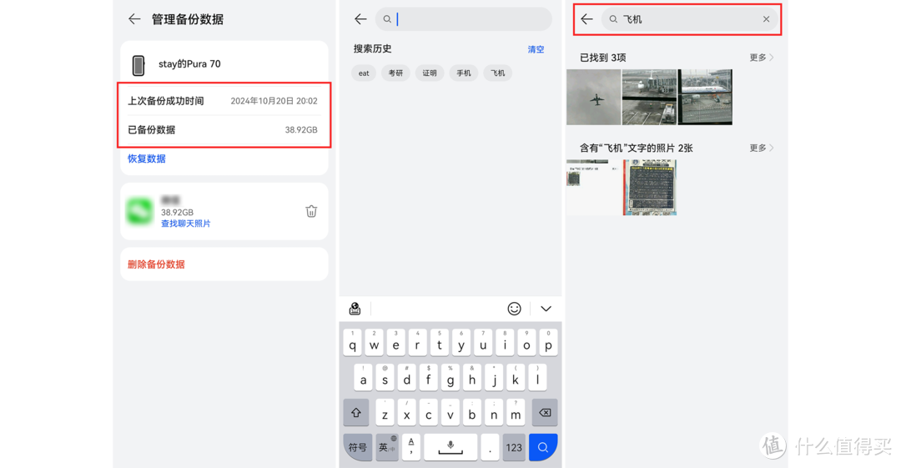
Task: Tap 清空 to clear the search history
Action: coord(536,49)
